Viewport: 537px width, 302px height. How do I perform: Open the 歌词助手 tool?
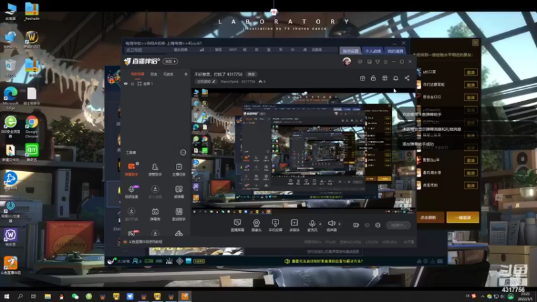[x=179, y=214]
